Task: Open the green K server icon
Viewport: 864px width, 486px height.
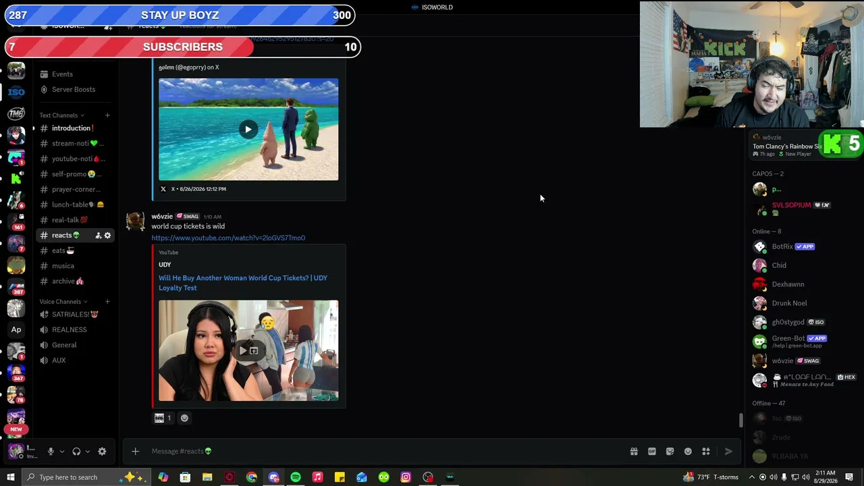Action: tap(16, 179)
